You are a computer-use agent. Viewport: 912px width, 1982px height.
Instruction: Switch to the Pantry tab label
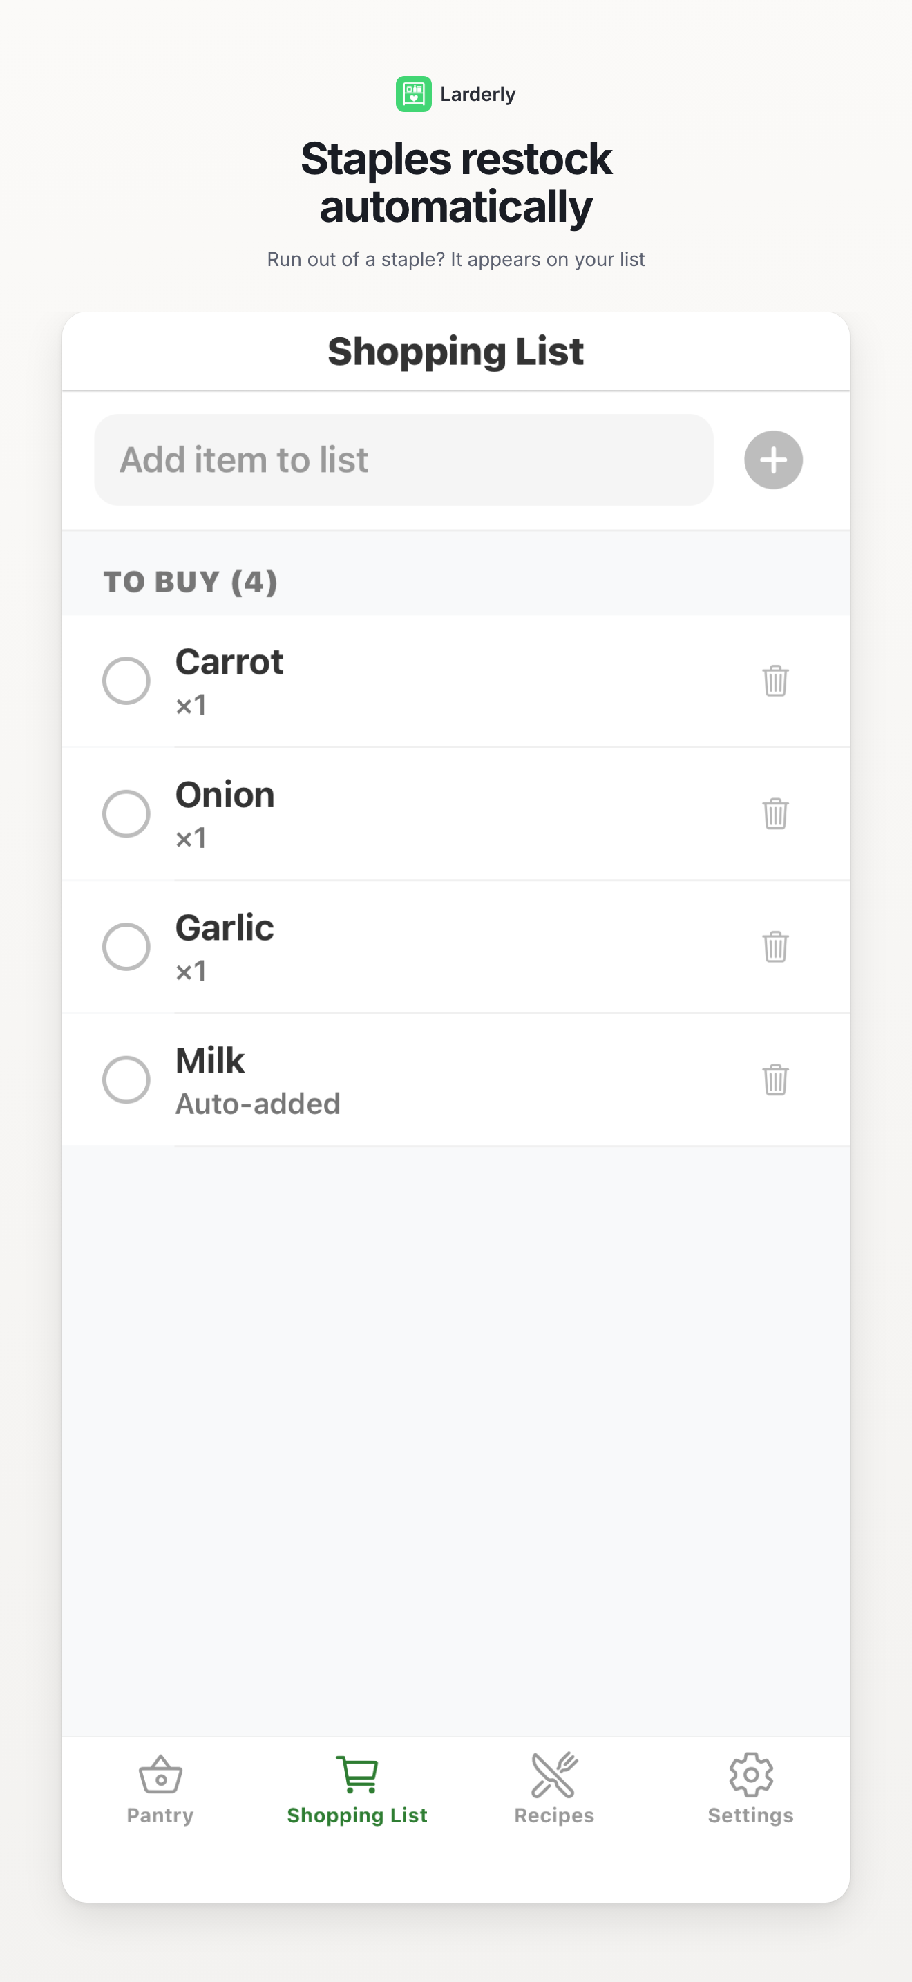pyautogui.click(x=160, y=1815)
